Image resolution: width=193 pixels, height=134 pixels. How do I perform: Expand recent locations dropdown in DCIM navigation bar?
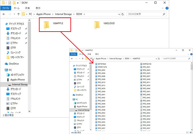(x=14, y=14)
